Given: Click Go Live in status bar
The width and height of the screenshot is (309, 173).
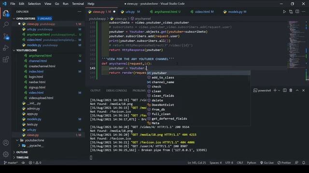Looking at the screenshot, I should (267, 162).
